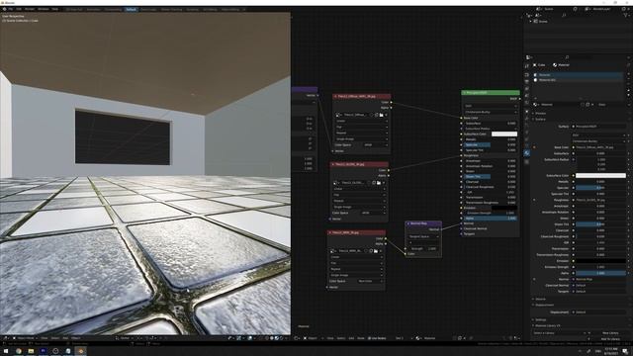Screen dimensions: 633x356
Task: Click the white Subsurface Color swatch in the Principled BSDF node
Action: 504,134
